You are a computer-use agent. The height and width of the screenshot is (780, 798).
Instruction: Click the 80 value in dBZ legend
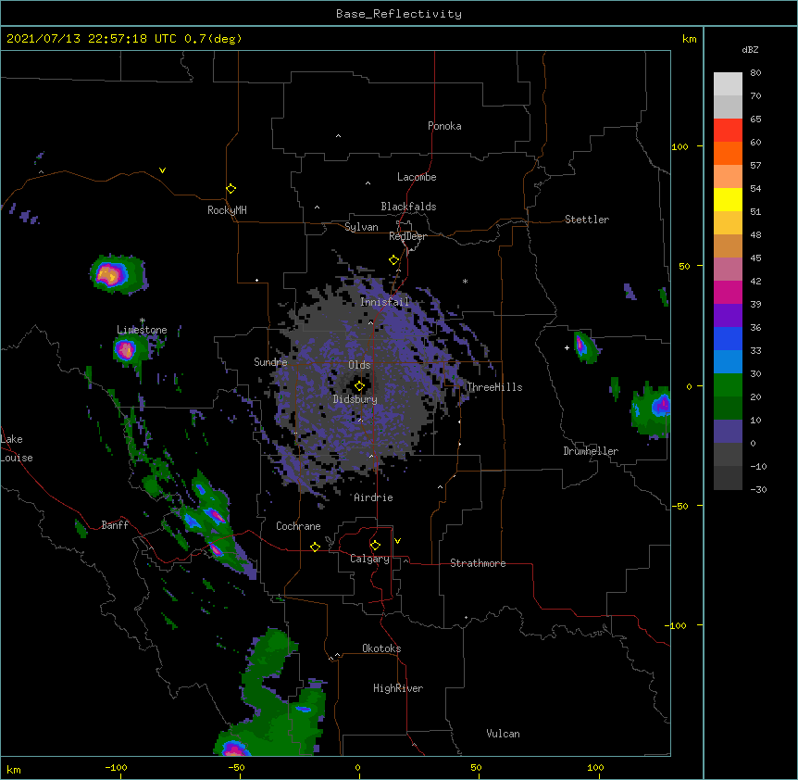755,73
